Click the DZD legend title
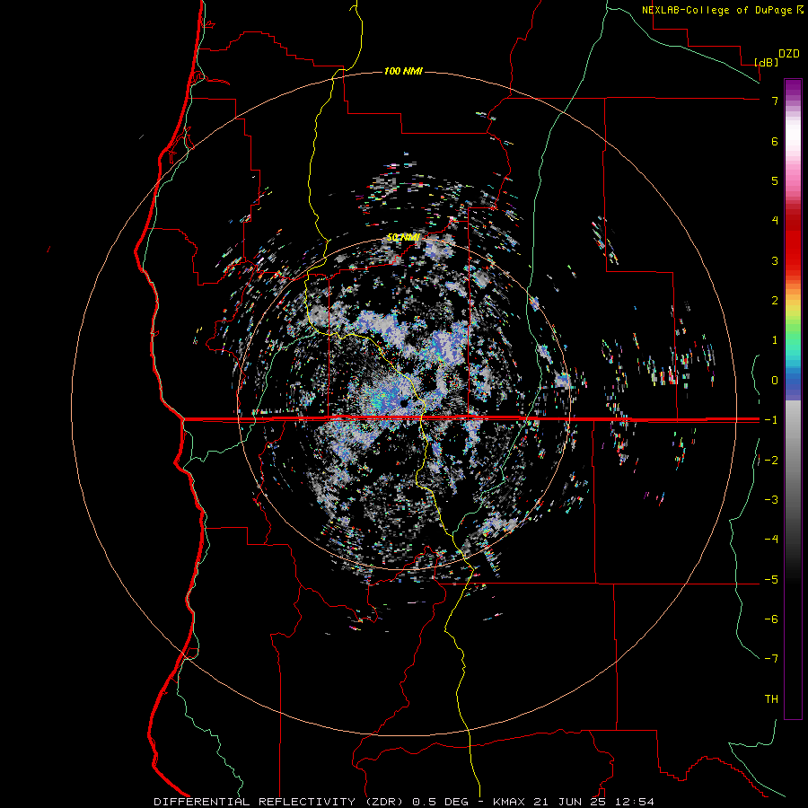This screenshot has height=808, width=808. tap(789, 54)
